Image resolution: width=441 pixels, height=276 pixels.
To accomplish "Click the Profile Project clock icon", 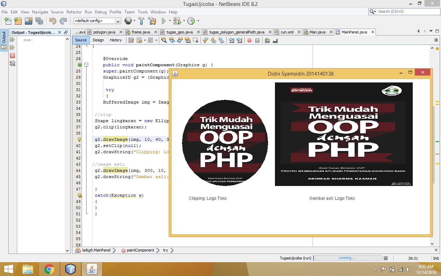I will tap(191, 21).
